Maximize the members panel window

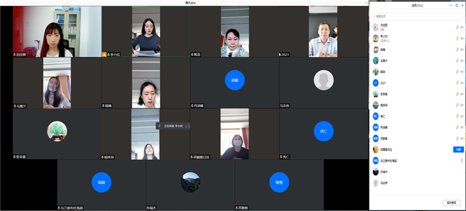pos(457,5)
